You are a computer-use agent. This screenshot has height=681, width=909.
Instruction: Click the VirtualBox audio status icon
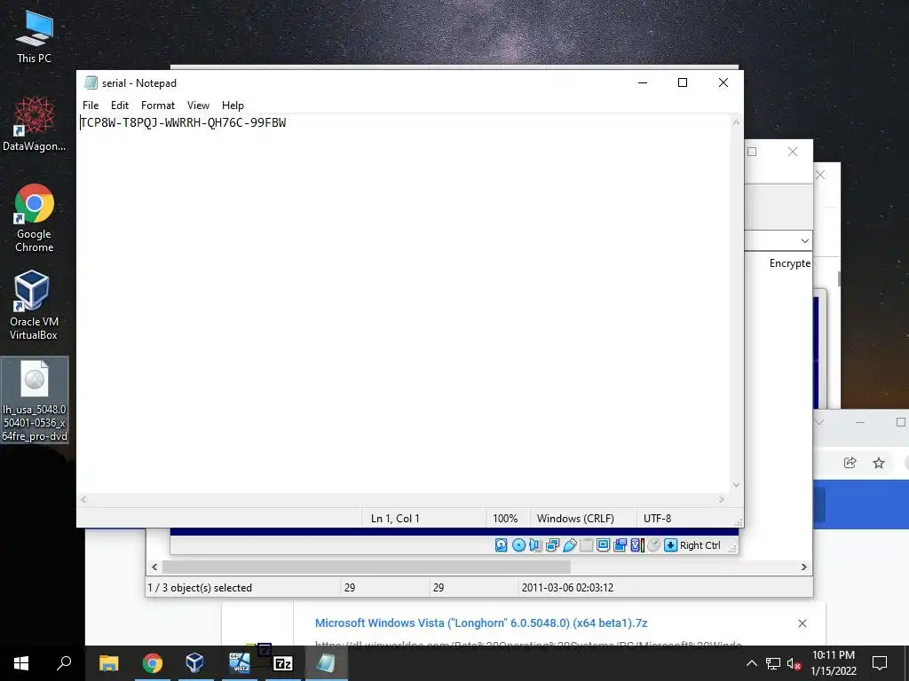click(x=535, y=545)
